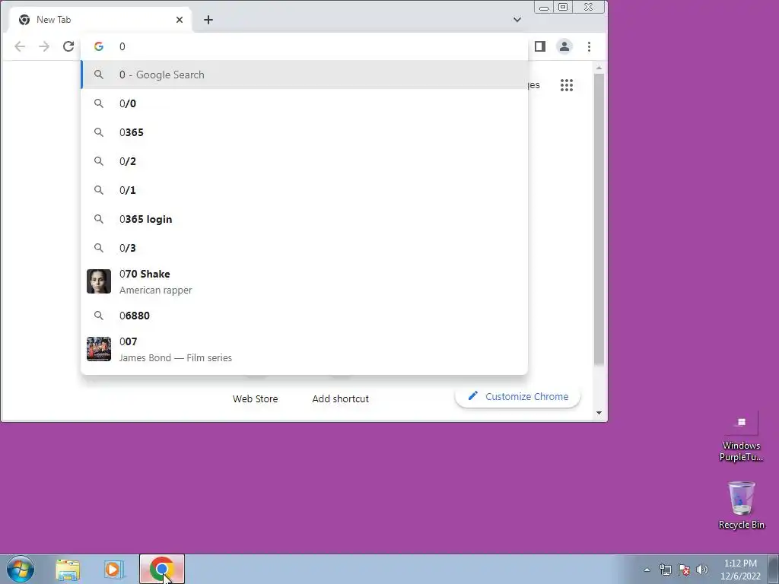Click the search icon beside '06880'
Image resolution: width=779 pixels, height=584 pixels.
pos(99,316)
